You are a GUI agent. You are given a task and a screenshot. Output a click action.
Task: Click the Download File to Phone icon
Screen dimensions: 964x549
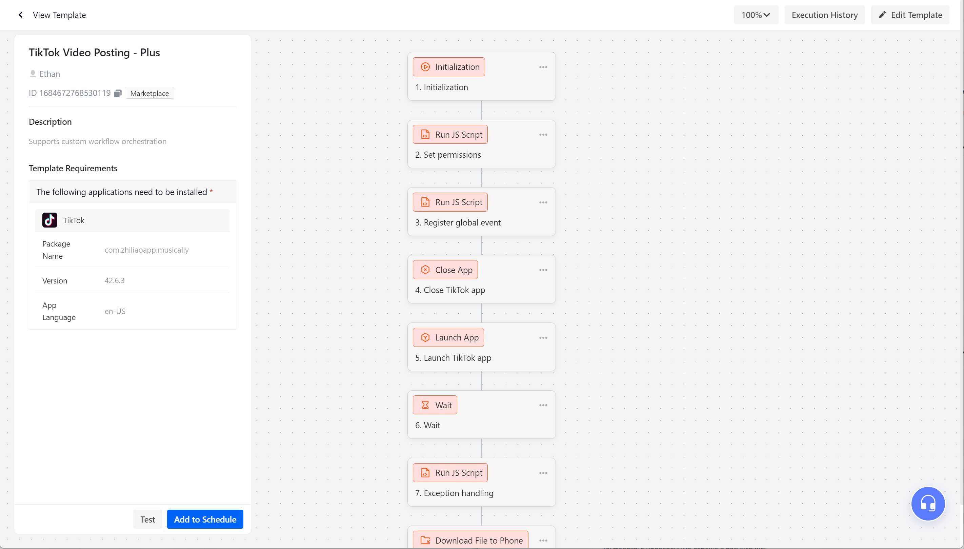425,540
